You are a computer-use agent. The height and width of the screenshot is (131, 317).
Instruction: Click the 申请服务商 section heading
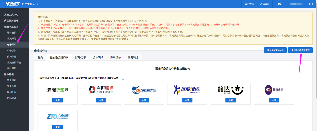pos(41,51)
